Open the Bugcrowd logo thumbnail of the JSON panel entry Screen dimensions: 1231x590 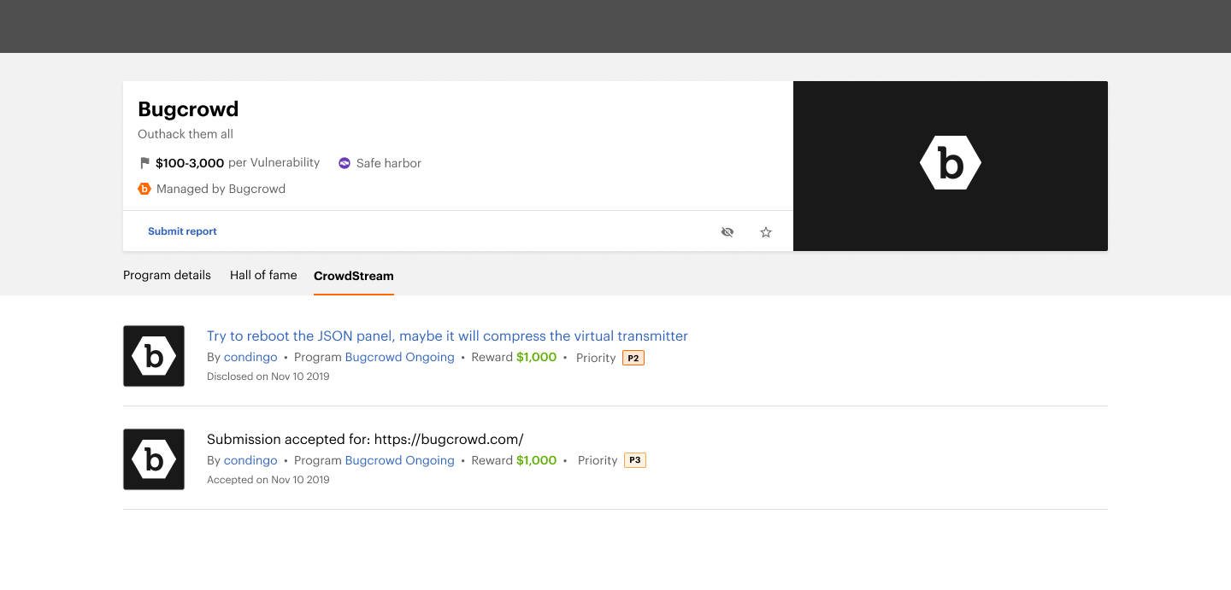(x=154, y=356)
